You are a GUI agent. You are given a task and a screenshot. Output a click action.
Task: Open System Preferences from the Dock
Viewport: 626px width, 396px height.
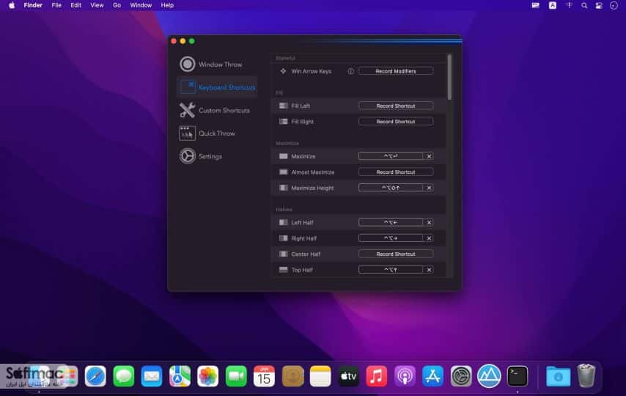[461, 376]
